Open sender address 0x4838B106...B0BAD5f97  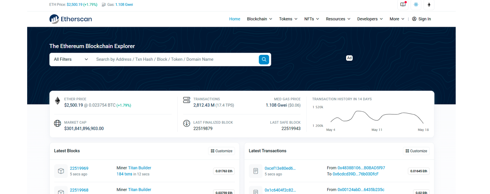(361, 168)
